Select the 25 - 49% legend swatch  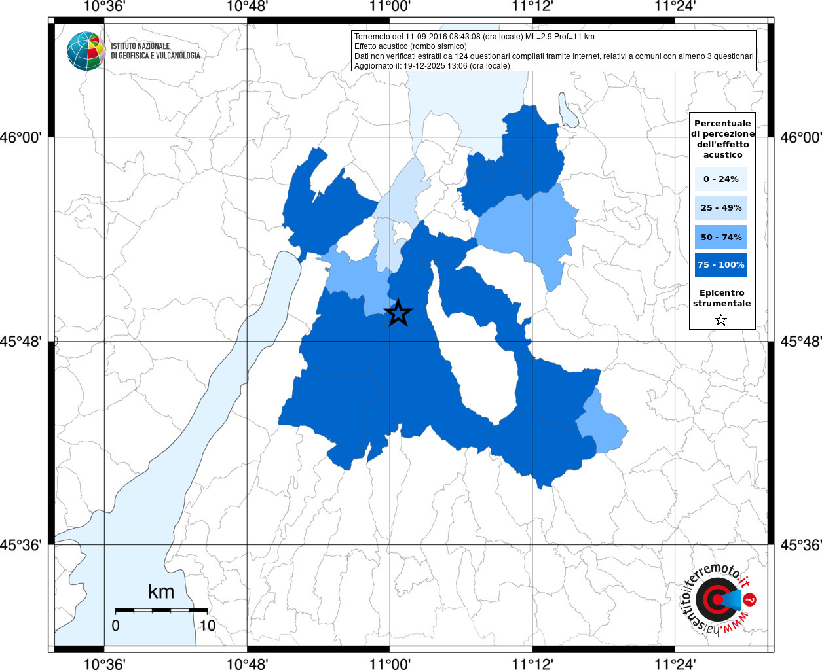[720, 208]
